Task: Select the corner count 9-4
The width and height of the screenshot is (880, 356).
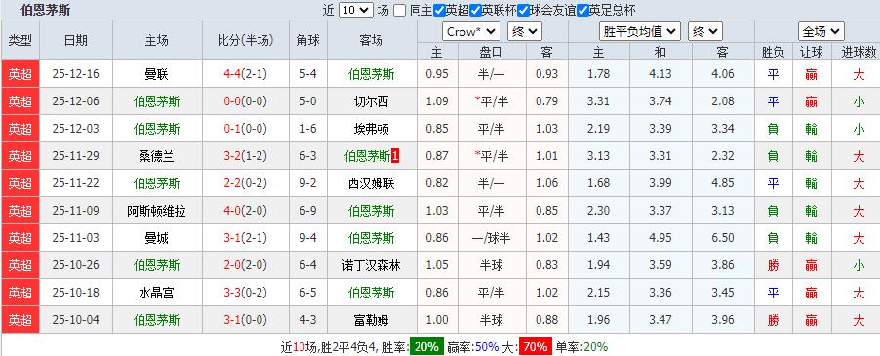Action: coord(308,238)
